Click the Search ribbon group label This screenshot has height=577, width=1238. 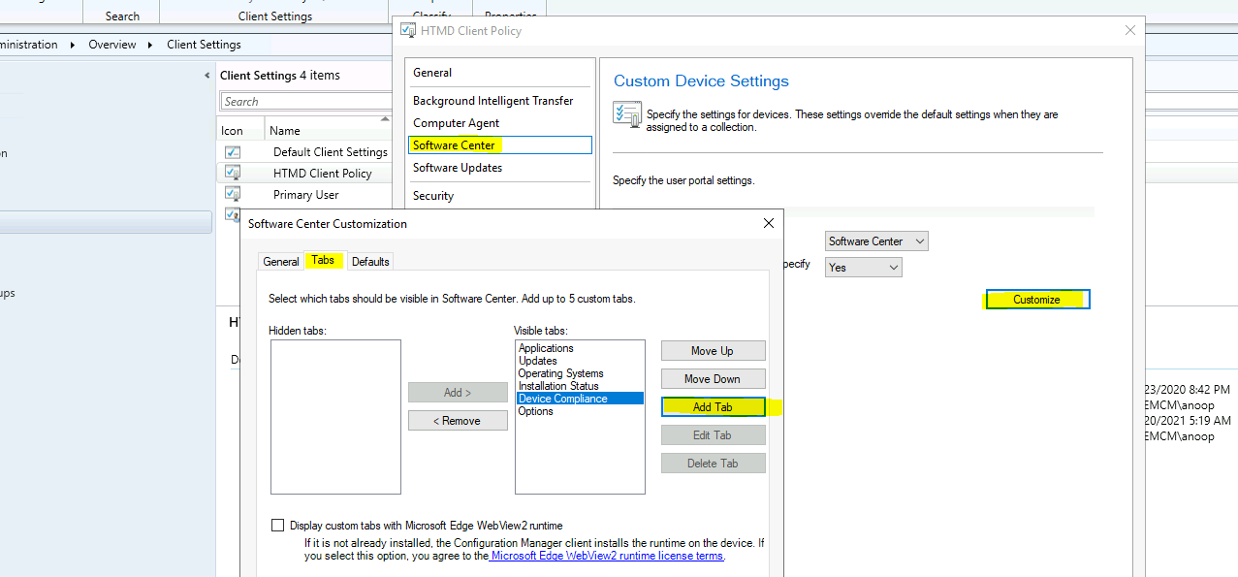(x=122, y=16)
